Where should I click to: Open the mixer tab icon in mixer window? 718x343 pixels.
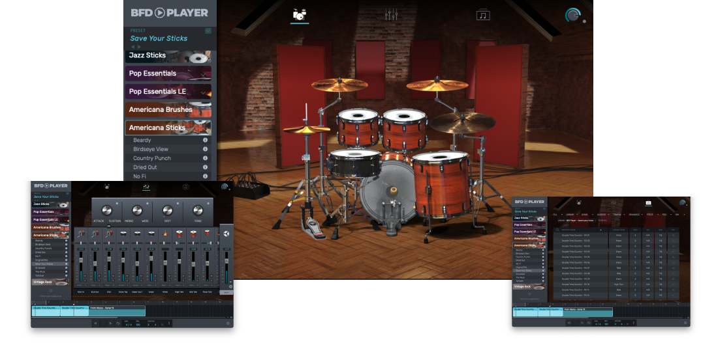click(x=146, y=187)
